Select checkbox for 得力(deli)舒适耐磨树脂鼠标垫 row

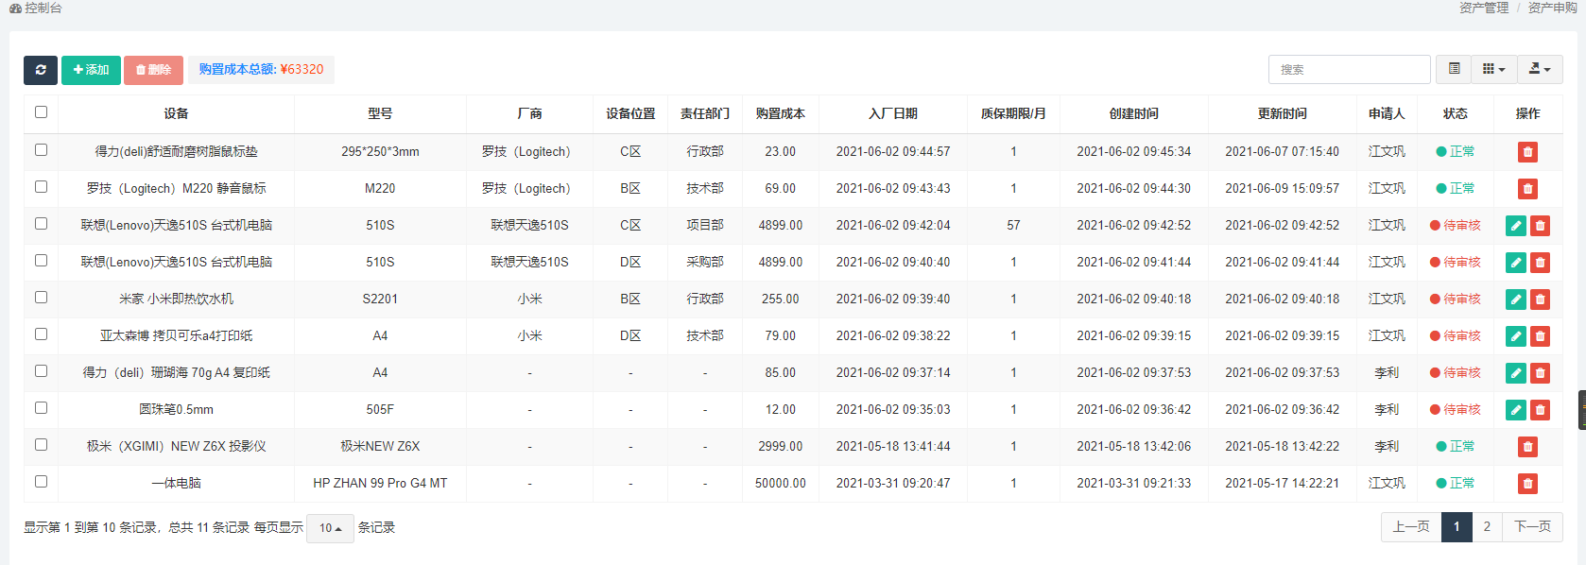[x=41, y=149]
